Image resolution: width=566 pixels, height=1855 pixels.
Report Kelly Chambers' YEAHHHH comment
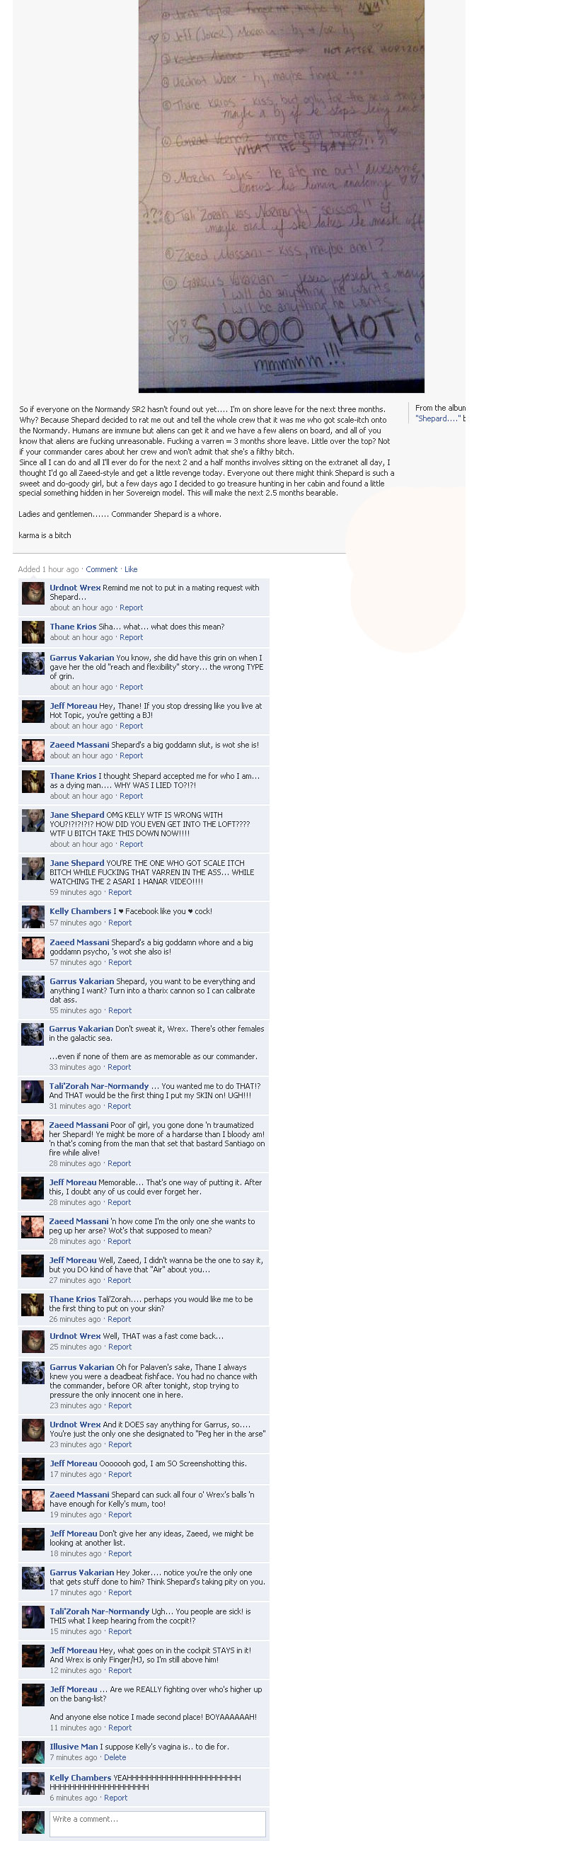[116, 1798]
